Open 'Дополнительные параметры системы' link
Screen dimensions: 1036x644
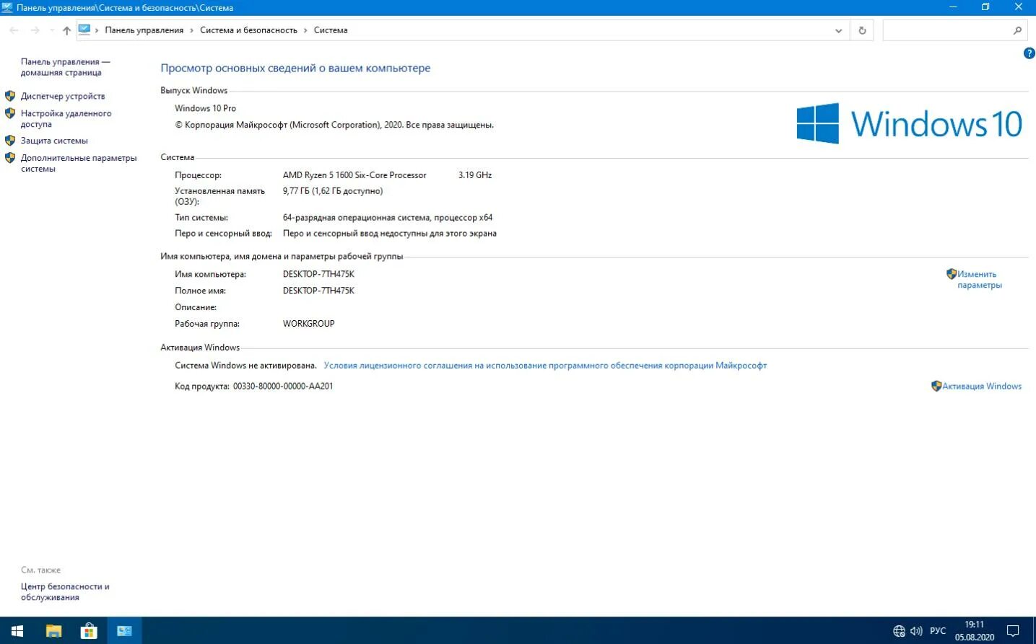coord(79,163)
